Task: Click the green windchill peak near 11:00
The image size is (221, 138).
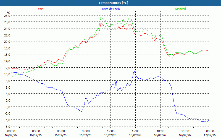Action: [x=101, y=17]
